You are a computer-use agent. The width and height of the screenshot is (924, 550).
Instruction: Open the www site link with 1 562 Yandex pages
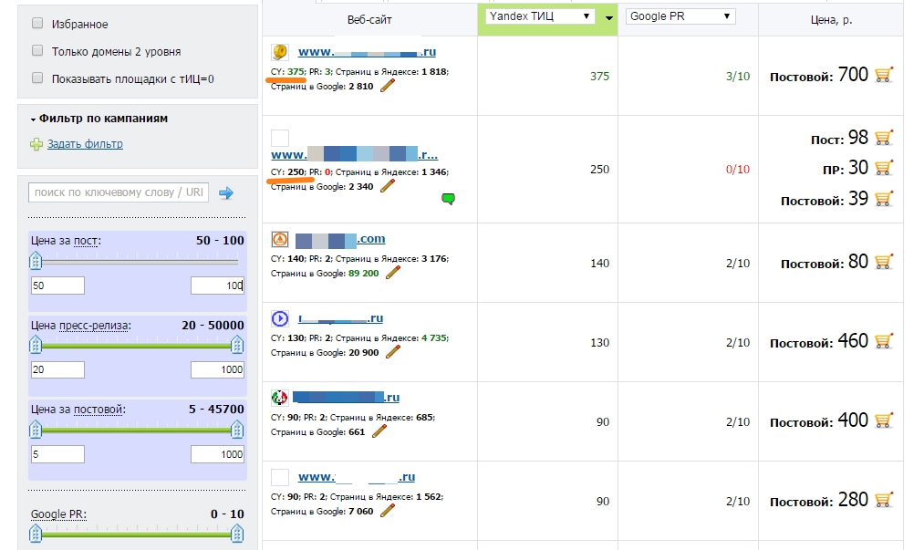click(x=357, y=477)
